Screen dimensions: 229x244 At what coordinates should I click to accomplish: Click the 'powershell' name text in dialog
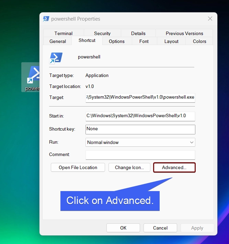tap(89, 57)
